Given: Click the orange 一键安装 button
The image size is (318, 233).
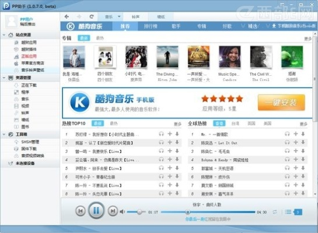Looking at the screenshot, I should 281,103.
